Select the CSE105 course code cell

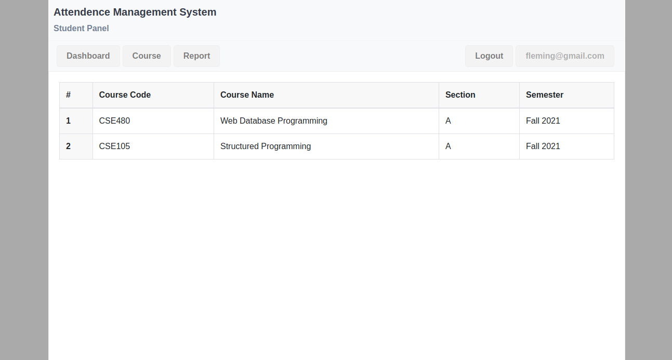click(114, 146)
